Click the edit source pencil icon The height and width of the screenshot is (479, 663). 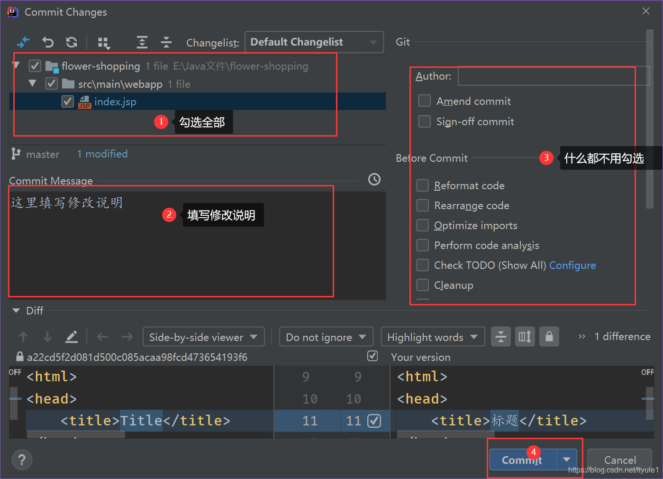coord(72,337)
